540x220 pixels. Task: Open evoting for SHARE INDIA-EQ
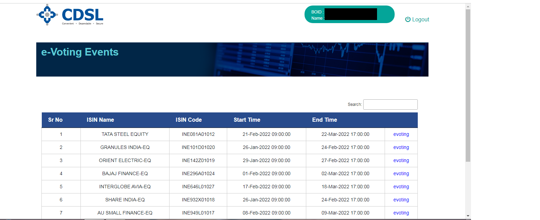click(401, 200)
